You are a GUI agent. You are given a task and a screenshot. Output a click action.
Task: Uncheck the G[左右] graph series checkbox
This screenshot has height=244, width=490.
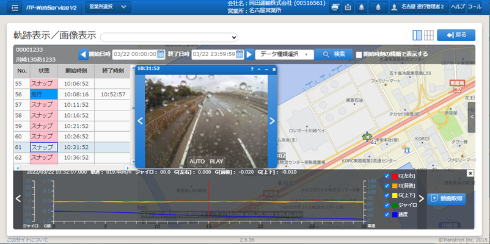[387, 176]
